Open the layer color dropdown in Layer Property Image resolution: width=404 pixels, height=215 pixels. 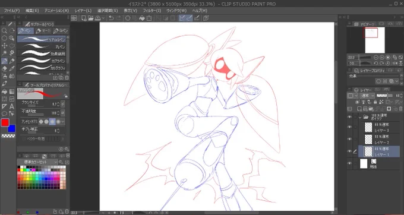[x=397, y=81]
